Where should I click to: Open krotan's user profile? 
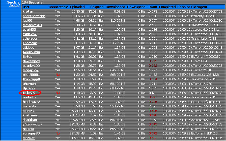pyautogui.click(x=28, y=12)
